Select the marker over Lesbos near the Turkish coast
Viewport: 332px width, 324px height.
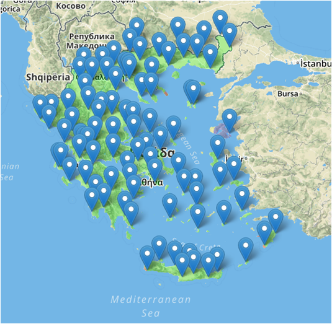[x=230, y=121]
